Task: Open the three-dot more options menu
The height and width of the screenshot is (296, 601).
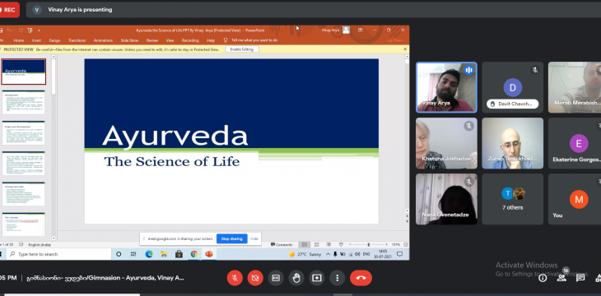Action: coord(338,278)
